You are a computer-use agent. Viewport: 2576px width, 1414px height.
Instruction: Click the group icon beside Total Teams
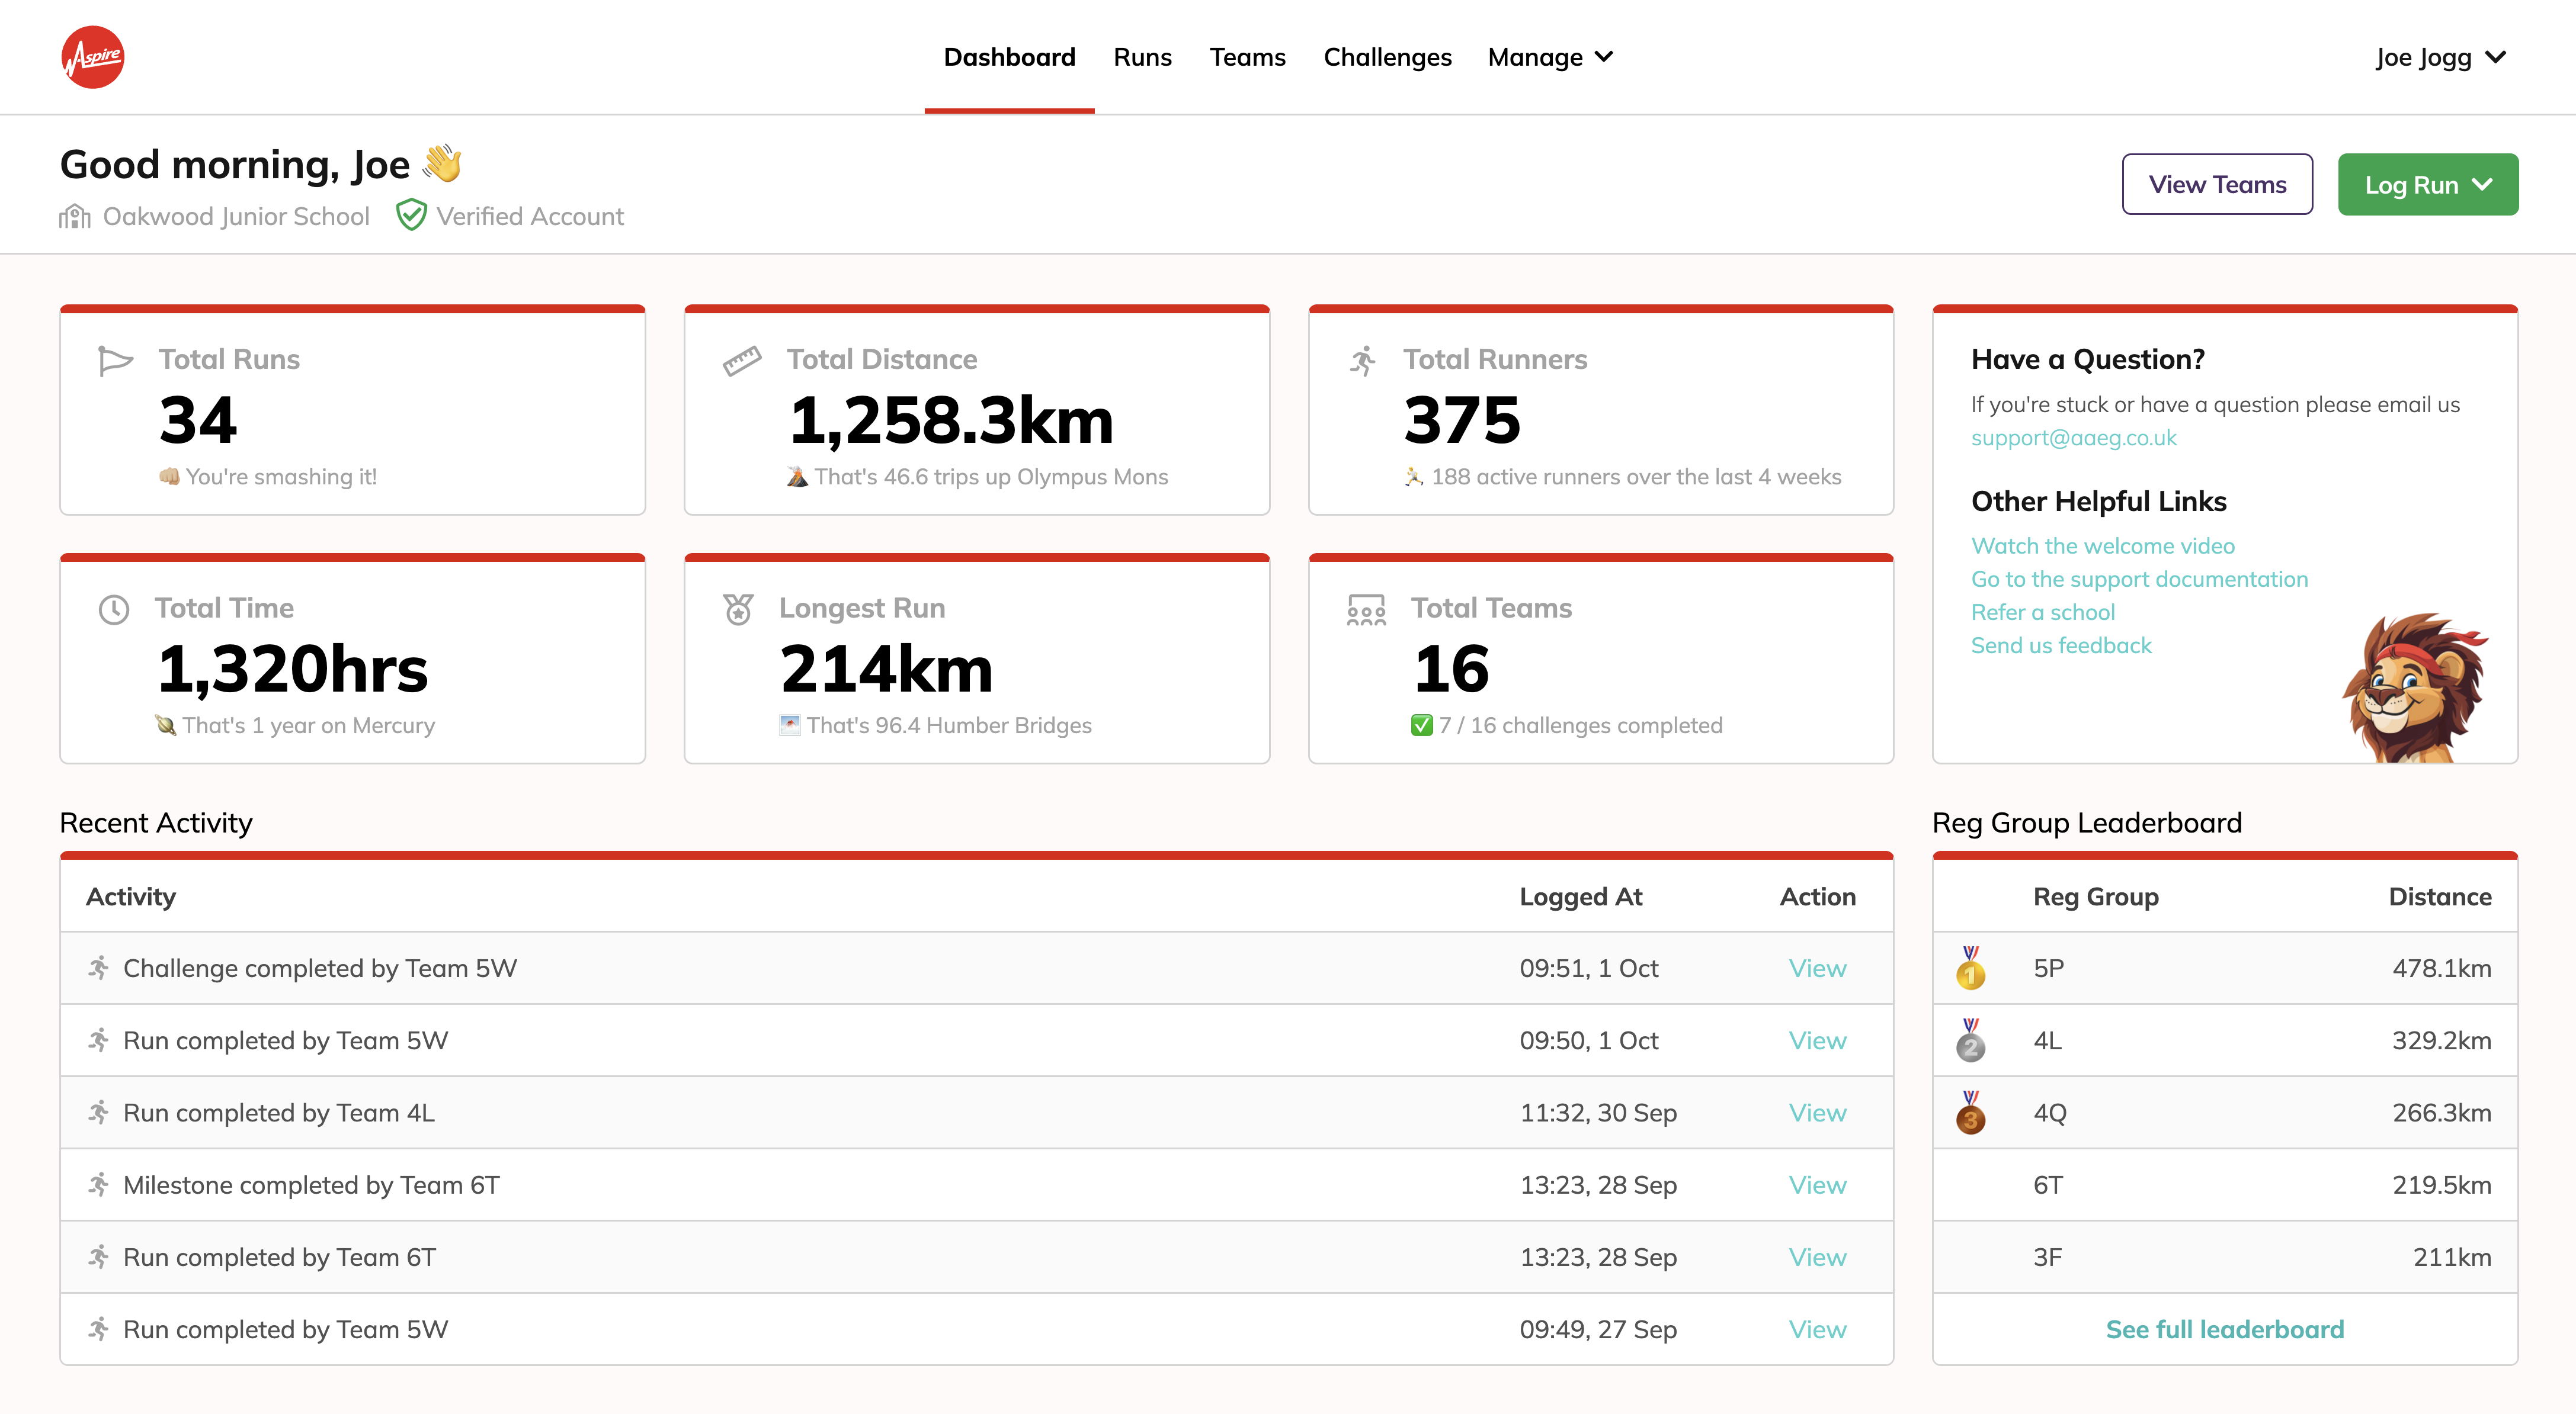tap(1366, 609)
